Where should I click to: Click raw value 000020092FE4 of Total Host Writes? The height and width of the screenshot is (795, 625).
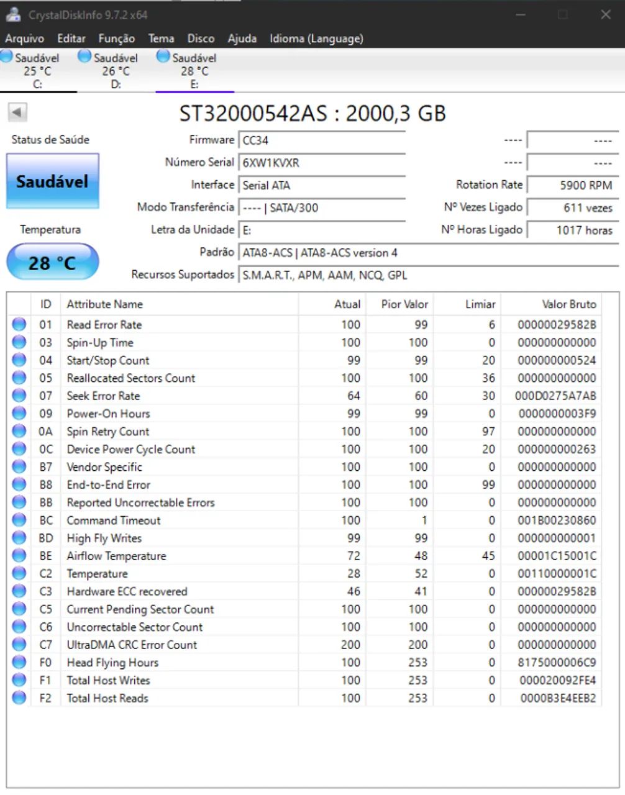point(557,681)
